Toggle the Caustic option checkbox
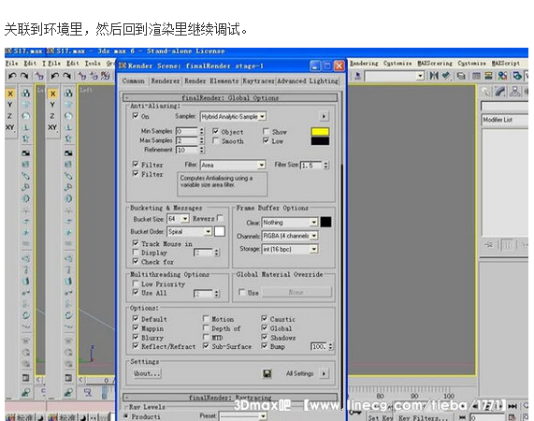The image size is (534, 421). (x=265, y=318)
